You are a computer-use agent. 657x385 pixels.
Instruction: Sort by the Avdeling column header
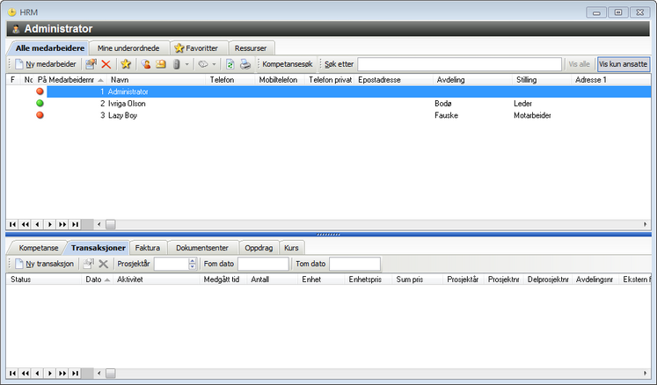tap(472, 80)
